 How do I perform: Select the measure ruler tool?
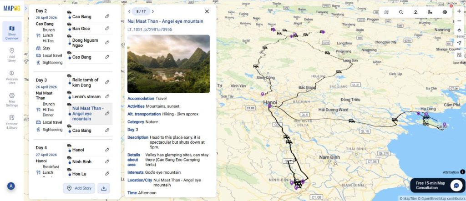[430, 12]
